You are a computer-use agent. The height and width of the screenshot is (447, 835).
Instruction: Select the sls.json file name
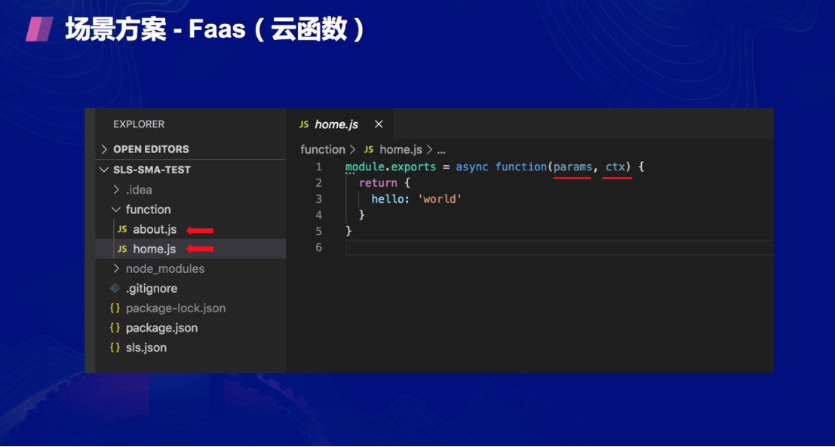pos(146,347)
